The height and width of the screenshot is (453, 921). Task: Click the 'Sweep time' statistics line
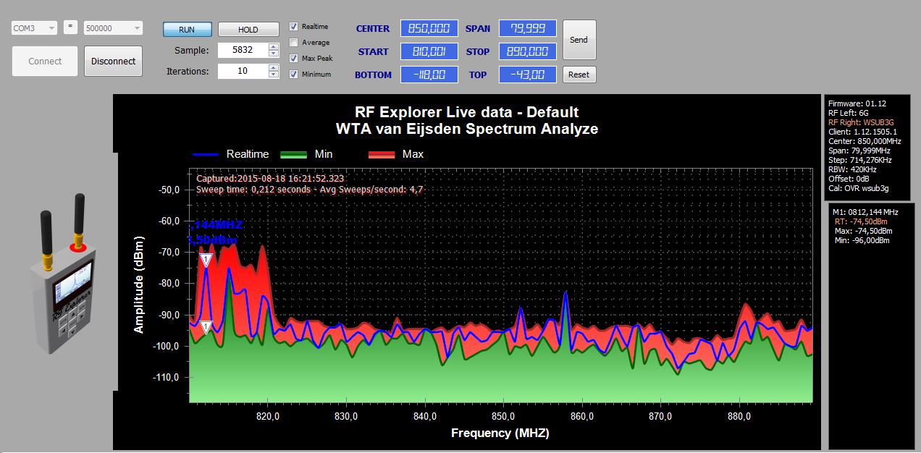point(309,190)
